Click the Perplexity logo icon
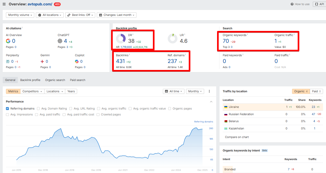 point(8,61)
